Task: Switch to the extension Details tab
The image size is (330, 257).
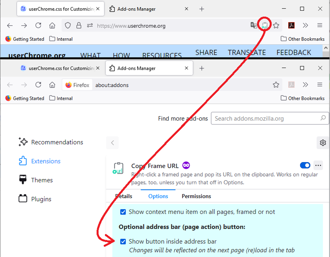Action: (124, 196)
